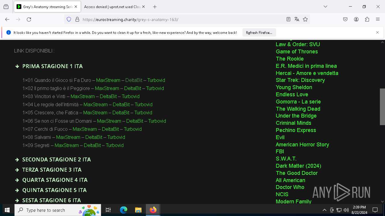Launch Microsoft Edge from taskbar
385x216 pixels.
click(124, 210)
